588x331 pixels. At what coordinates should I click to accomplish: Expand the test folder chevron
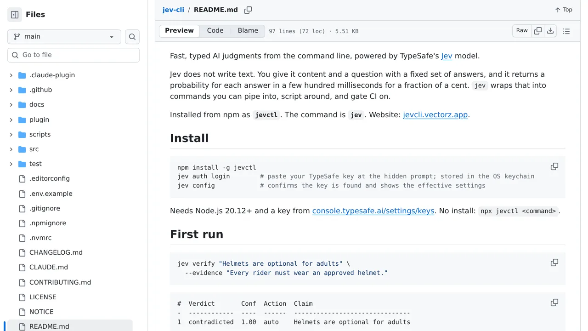[x=11, y=164]
